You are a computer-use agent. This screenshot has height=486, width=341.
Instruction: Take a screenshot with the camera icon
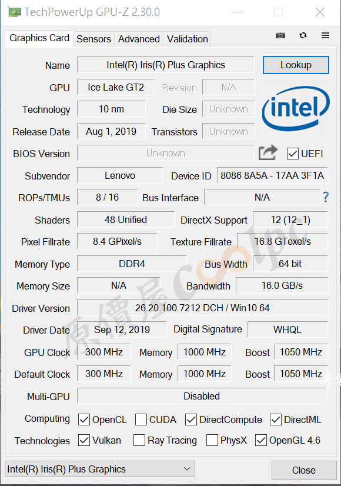pos(280,35)
